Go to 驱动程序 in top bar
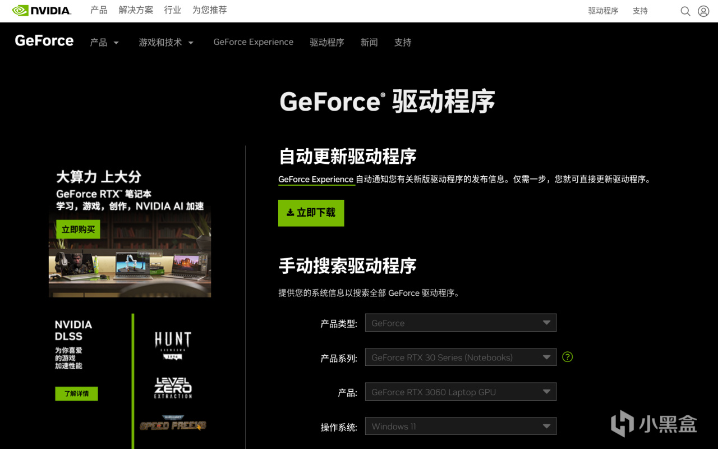Image resolution: width=718 pixels, height=449 pixels. click(x=603, y=11)
